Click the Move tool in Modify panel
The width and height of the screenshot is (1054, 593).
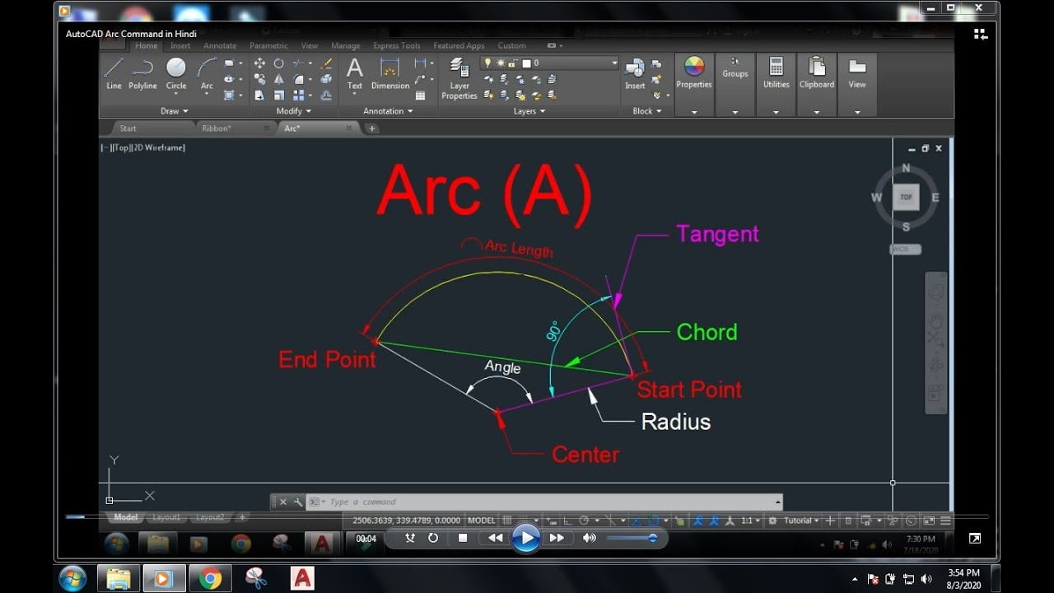259,63
